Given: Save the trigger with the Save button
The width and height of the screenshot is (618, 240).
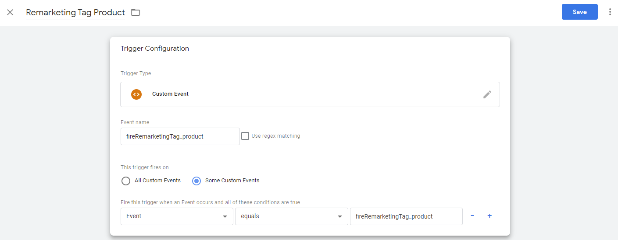Looking at the screenshot, I should click(579, 12).
